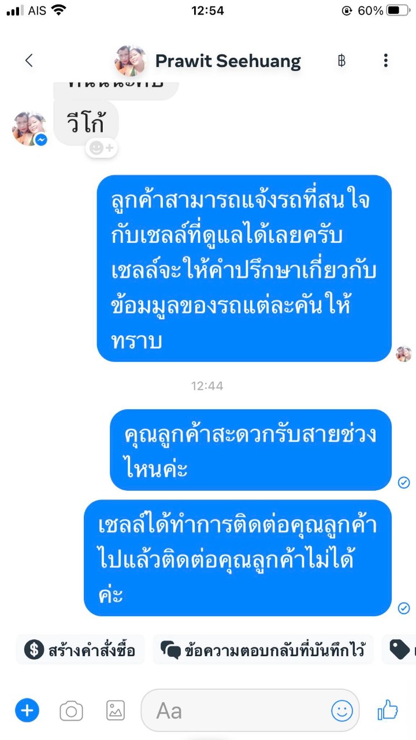Focus the Aa message input field
The height and width of the screenshot is (740, 416).
tap(250, 711)
